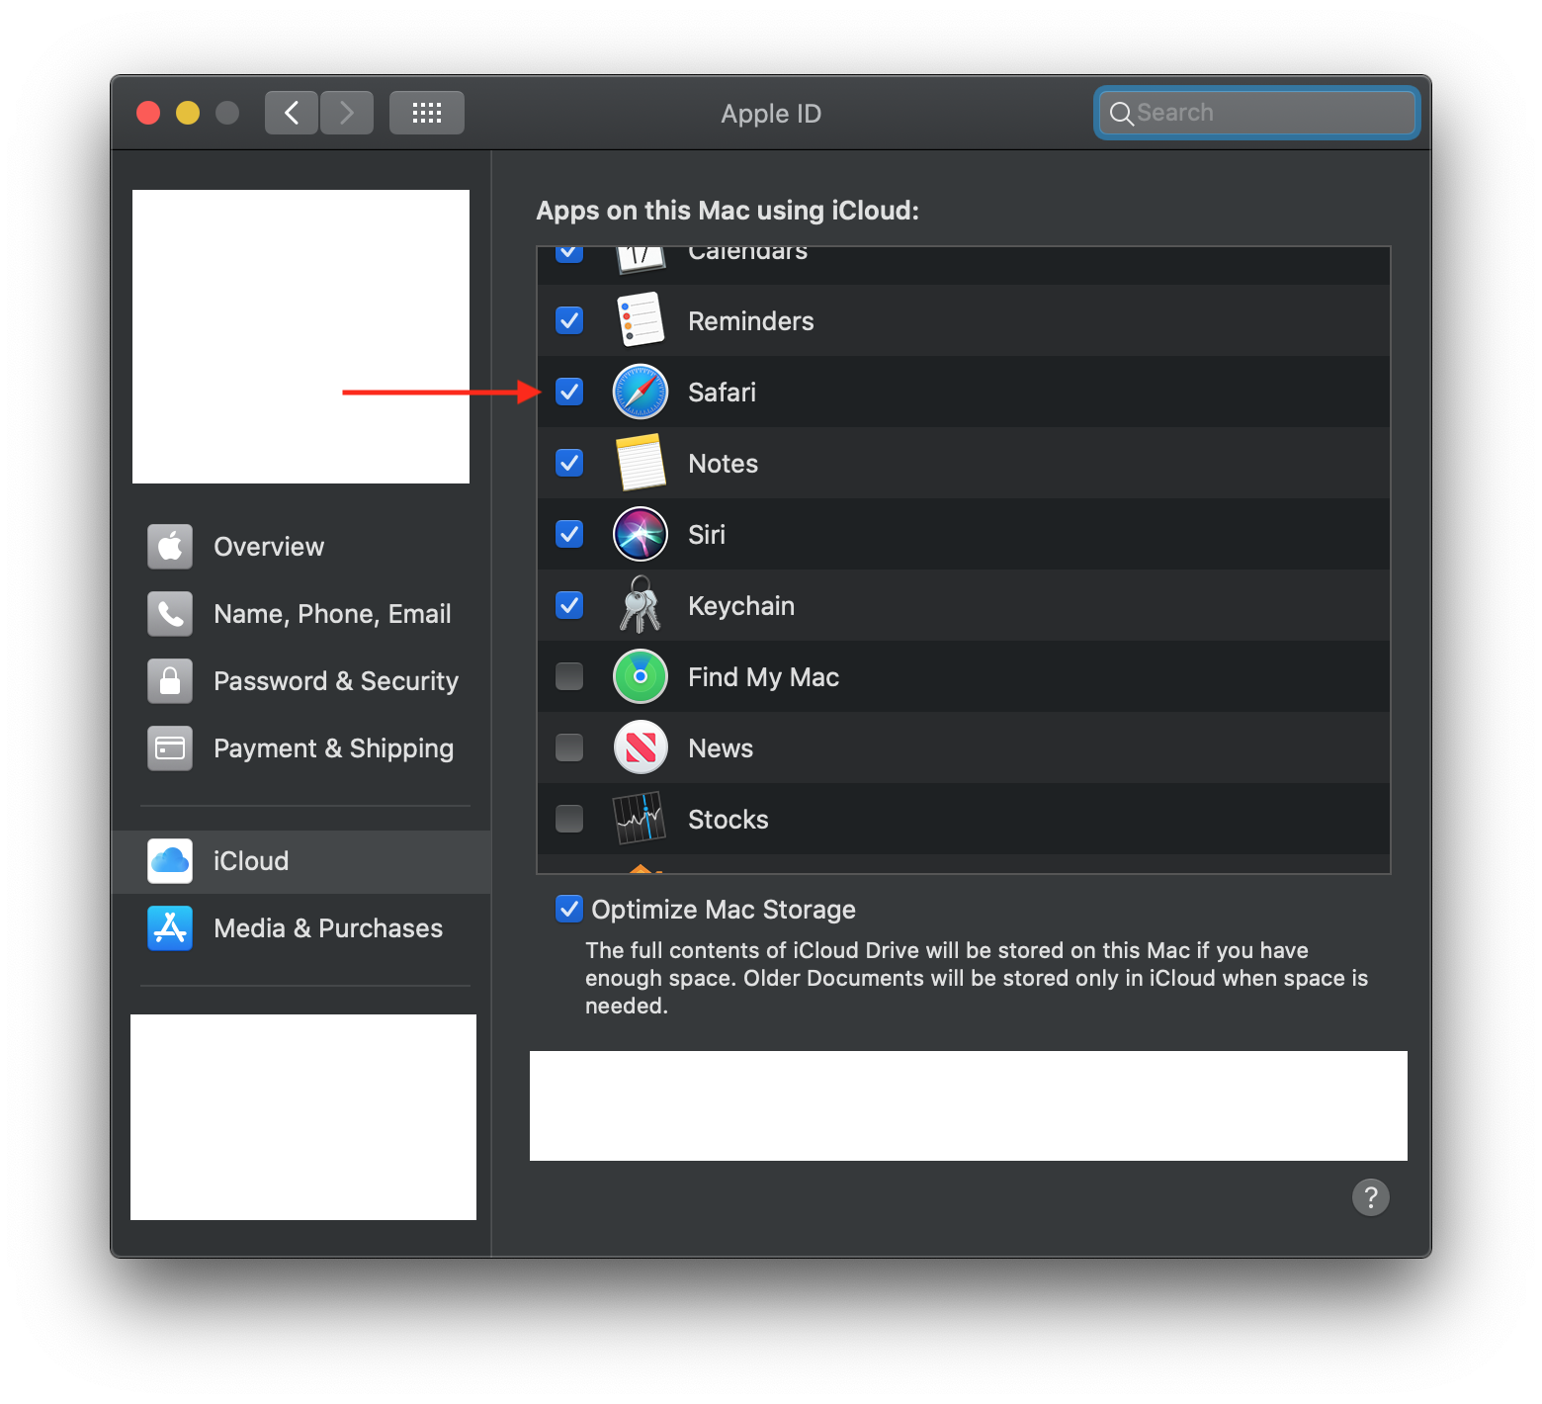Viewport: 1542px width, 1404px height.
Task: Click the Find My Mac icon
Action: tap(641, 676)
